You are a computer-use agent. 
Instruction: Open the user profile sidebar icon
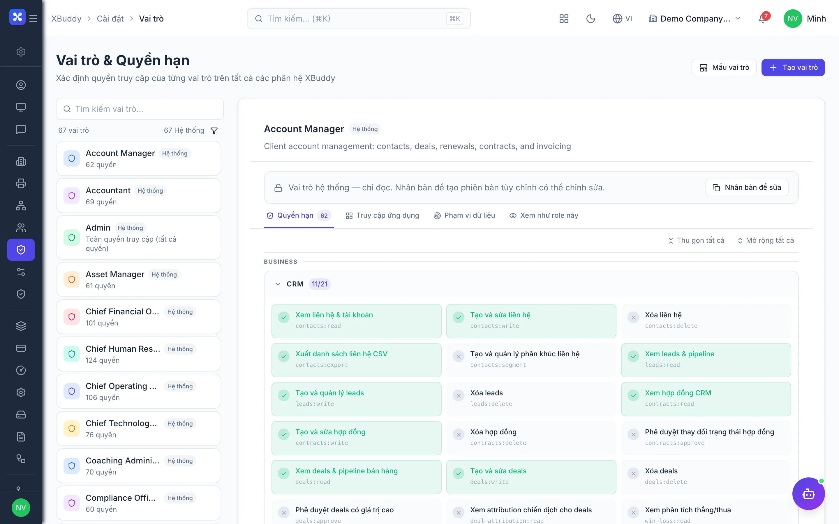[x=21, y=85]
